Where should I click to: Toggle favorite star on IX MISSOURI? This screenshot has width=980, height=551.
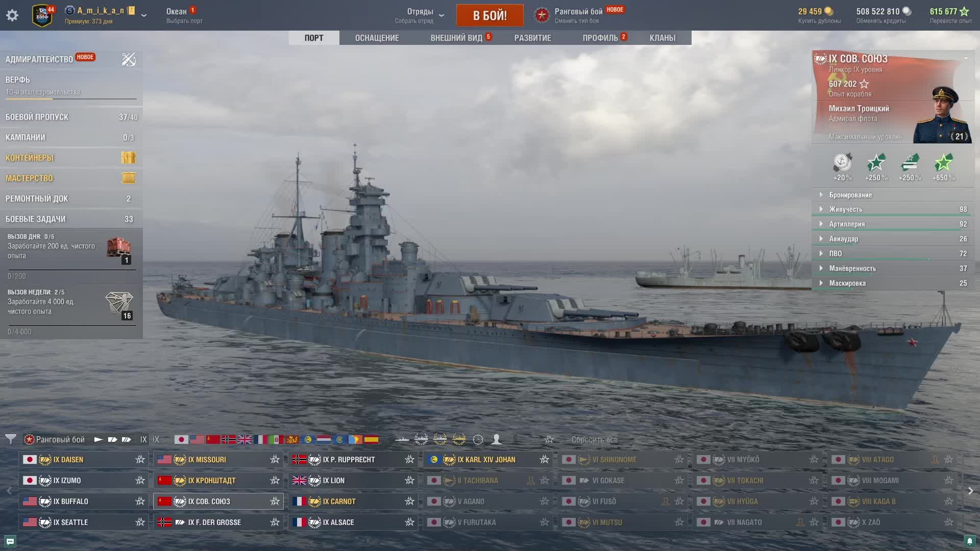click(275, 460)
